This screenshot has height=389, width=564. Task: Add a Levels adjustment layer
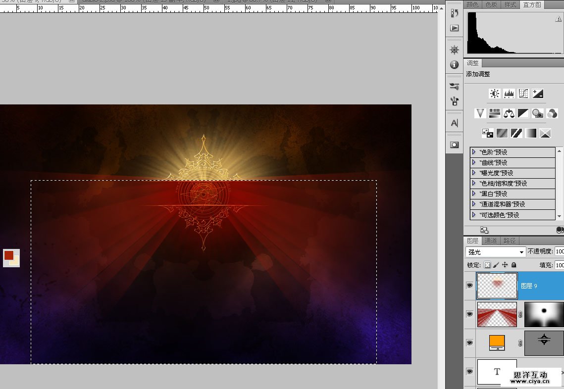point(509,94)
